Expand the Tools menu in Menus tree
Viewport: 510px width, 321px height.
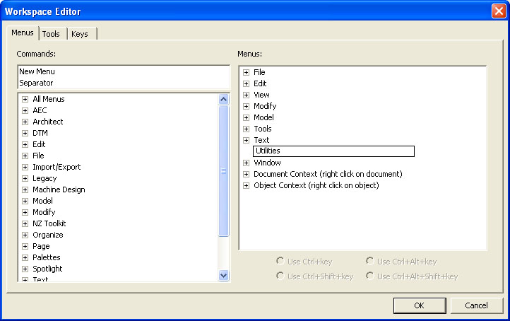[x=247, y=129]
